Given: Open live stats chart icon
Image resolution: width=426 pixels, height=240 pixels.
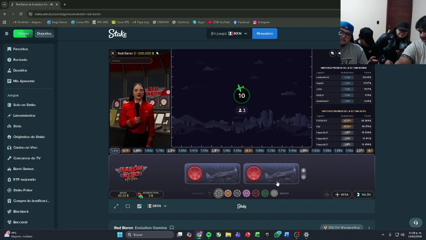Looking at the screenshot, I should click(x=139, y=206).
